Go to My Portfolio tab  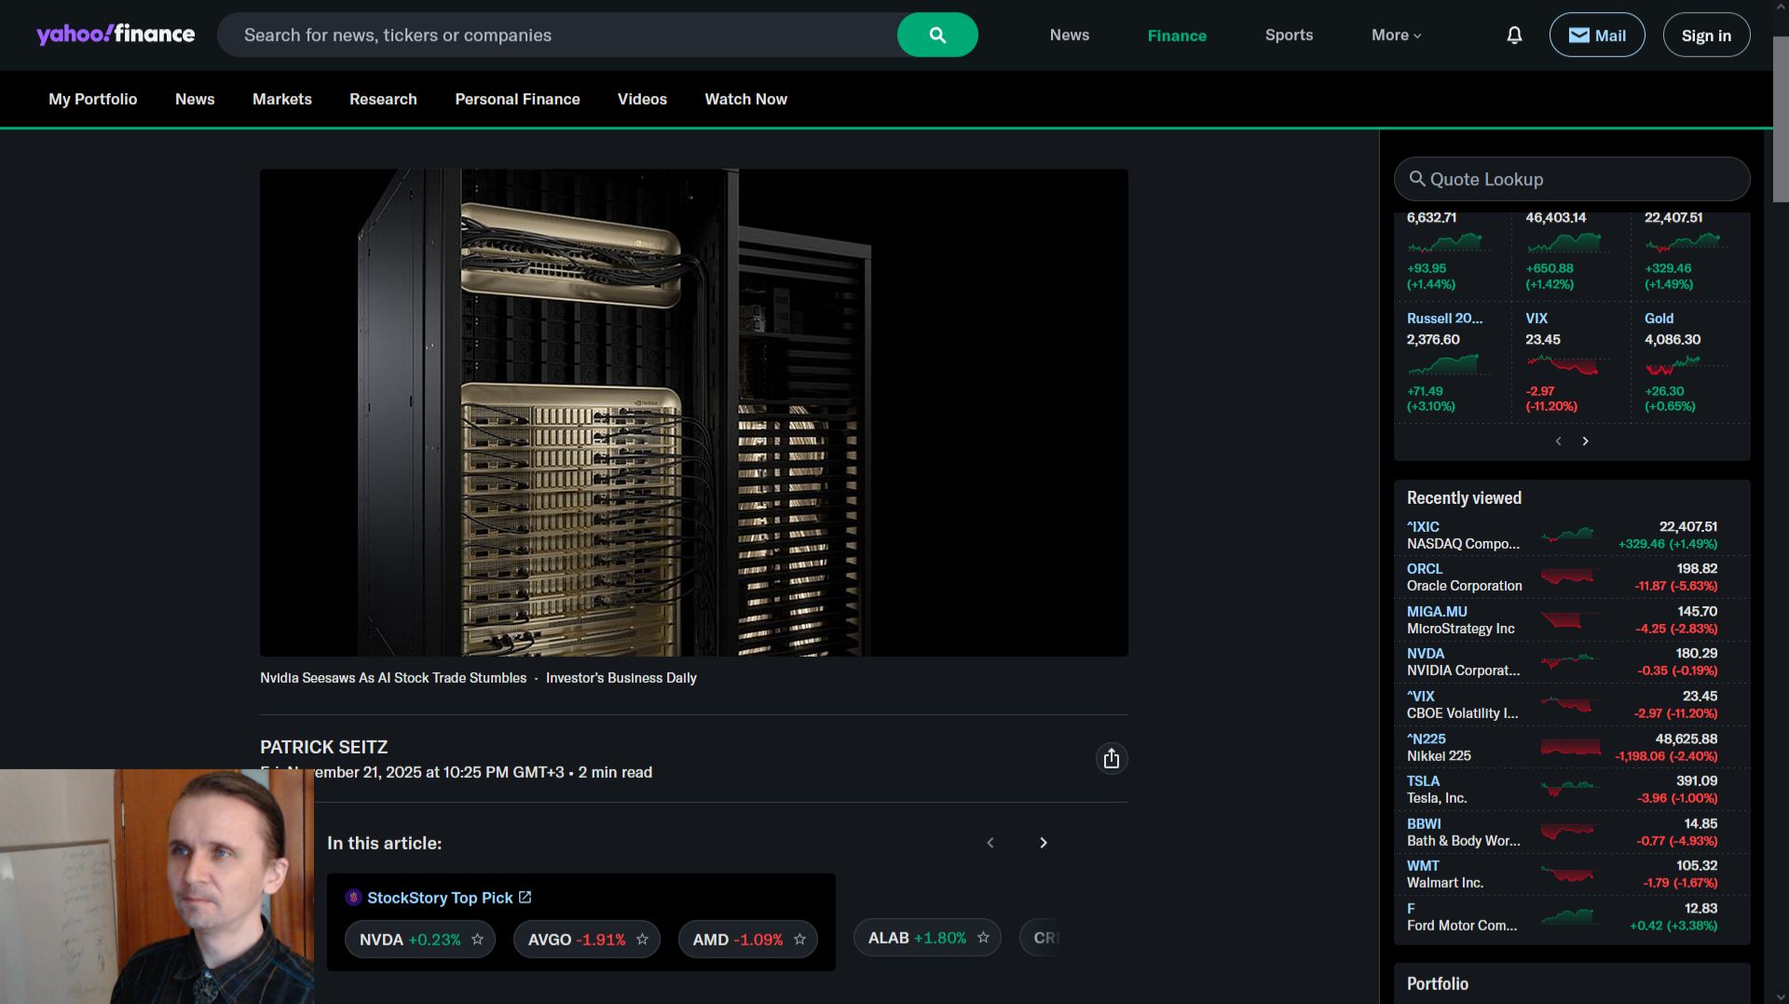(92, 100)
